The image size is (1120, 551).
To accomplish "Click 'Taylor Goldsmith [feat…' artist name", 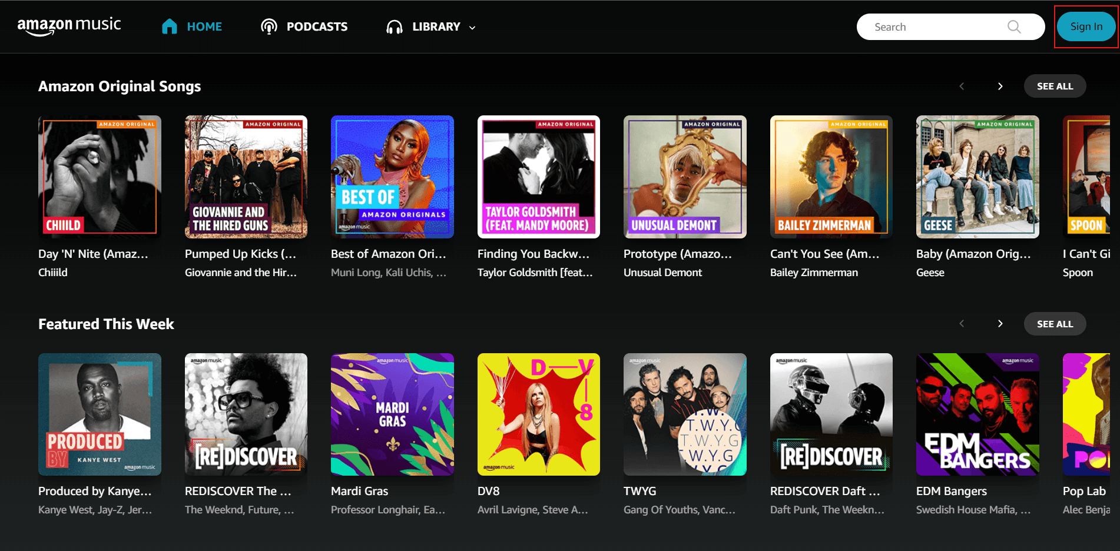I will pyautogui.click(x=535, y=273).
